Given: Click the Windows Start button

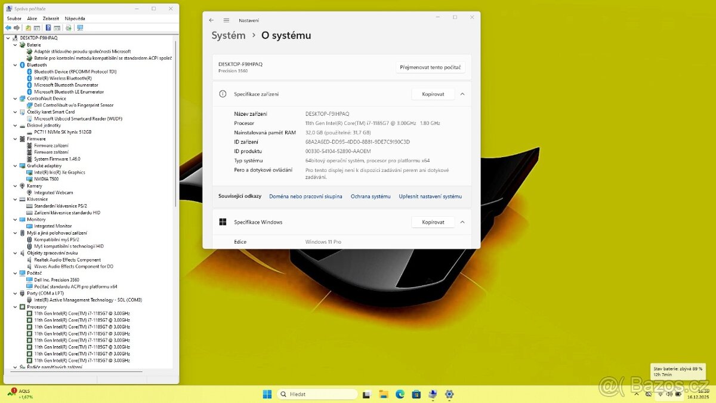Looking at the screenshot, I should pos(266,394).
